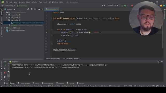Toggle scroll to end in Run console

point(9,75)
